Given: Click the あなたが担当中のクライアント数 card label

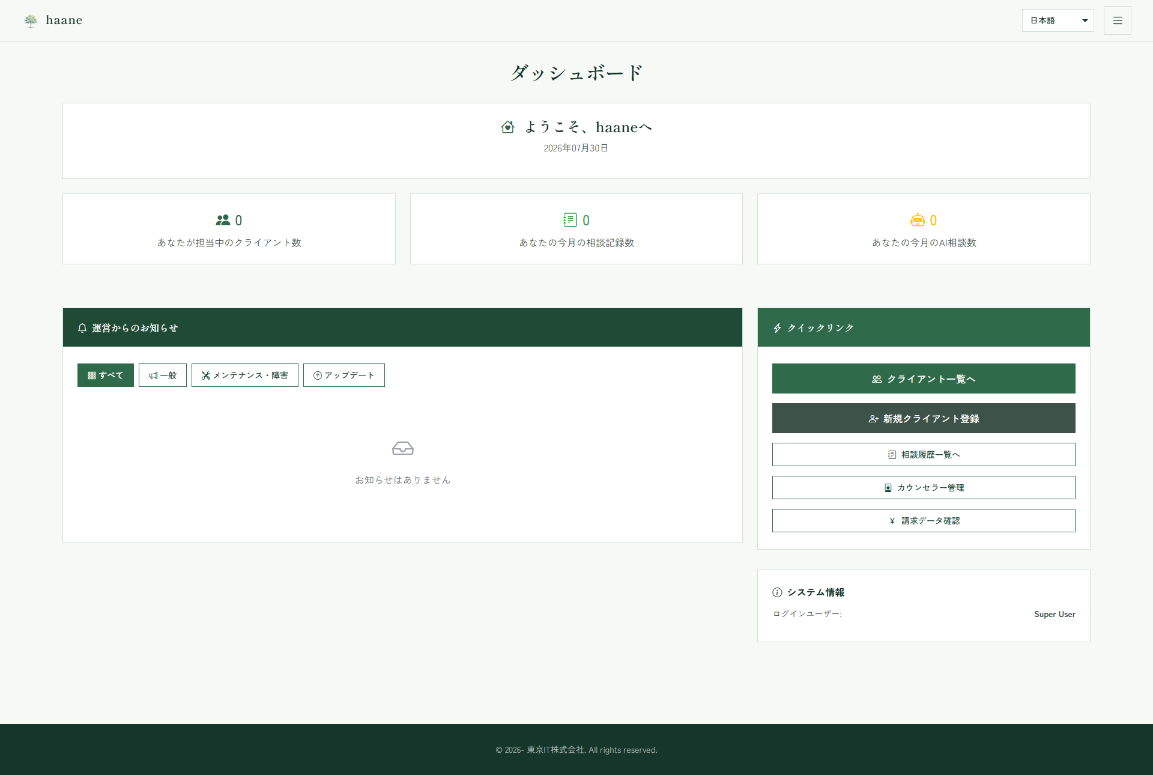Looking at the screenshot, I should pyautogui.click(x=229, y=243).
